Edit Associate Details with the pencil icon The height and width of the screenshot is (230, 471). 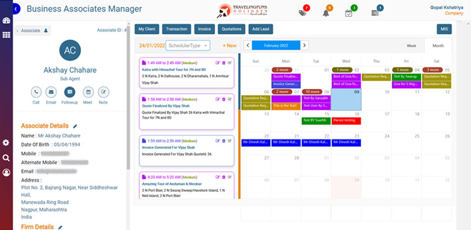point(75,126)
